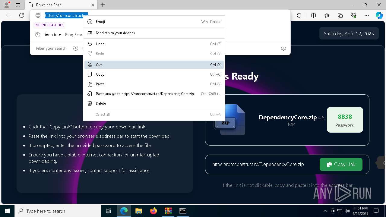Open the clock showing 11:51 PM
Screen dimensions: 386x217
[x=360, y=211]
